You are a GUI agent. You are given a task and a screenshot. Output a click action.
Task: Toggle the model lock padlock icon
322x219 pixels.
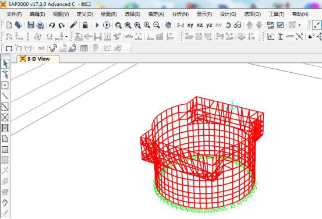click(x=85, y=25)
